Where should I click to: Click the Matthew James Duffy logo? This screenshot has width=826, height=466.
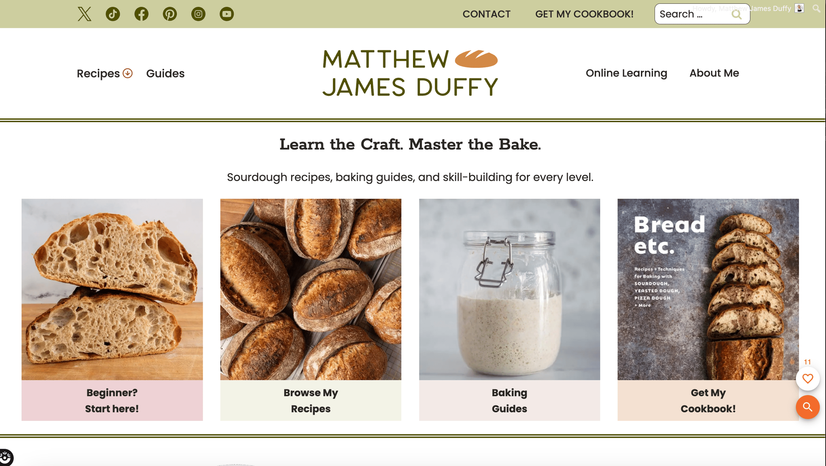pos(410,73)
